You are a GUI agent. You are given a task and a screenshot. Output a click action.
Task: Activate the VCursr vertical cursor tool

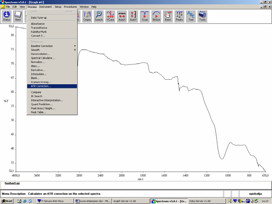110,16
